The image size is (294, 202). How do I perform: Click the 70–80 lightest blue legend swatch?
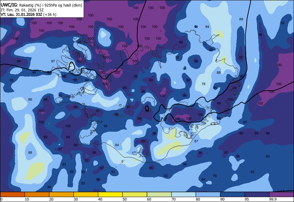184,194
